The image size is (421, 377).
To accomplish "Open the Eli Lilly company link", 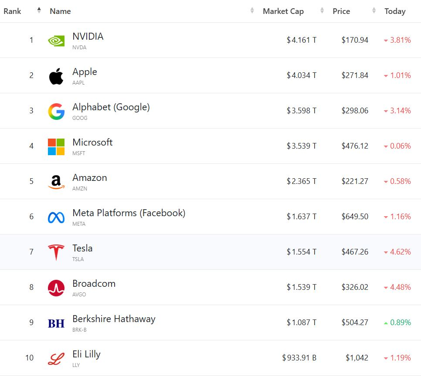I will (86, 354).
